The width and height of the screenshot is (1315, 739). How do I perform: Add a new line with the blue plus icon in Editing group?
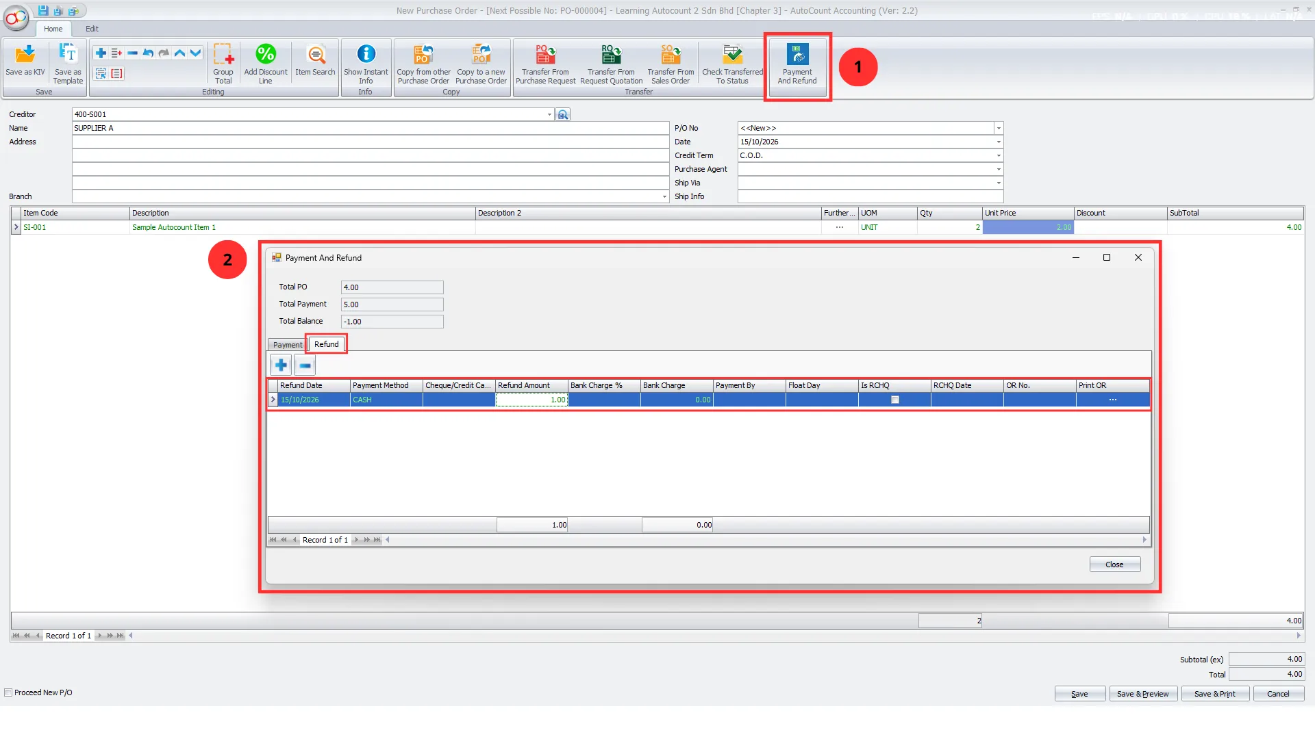tap(101, 53)
